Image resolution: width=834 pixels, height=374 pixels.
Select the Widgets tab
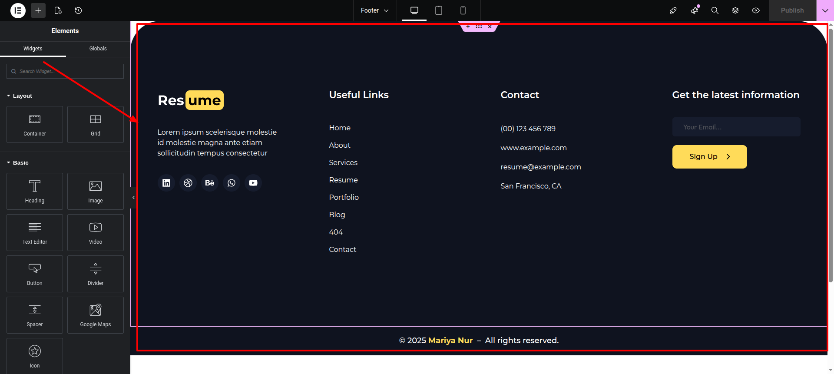[x=33, y=49]
